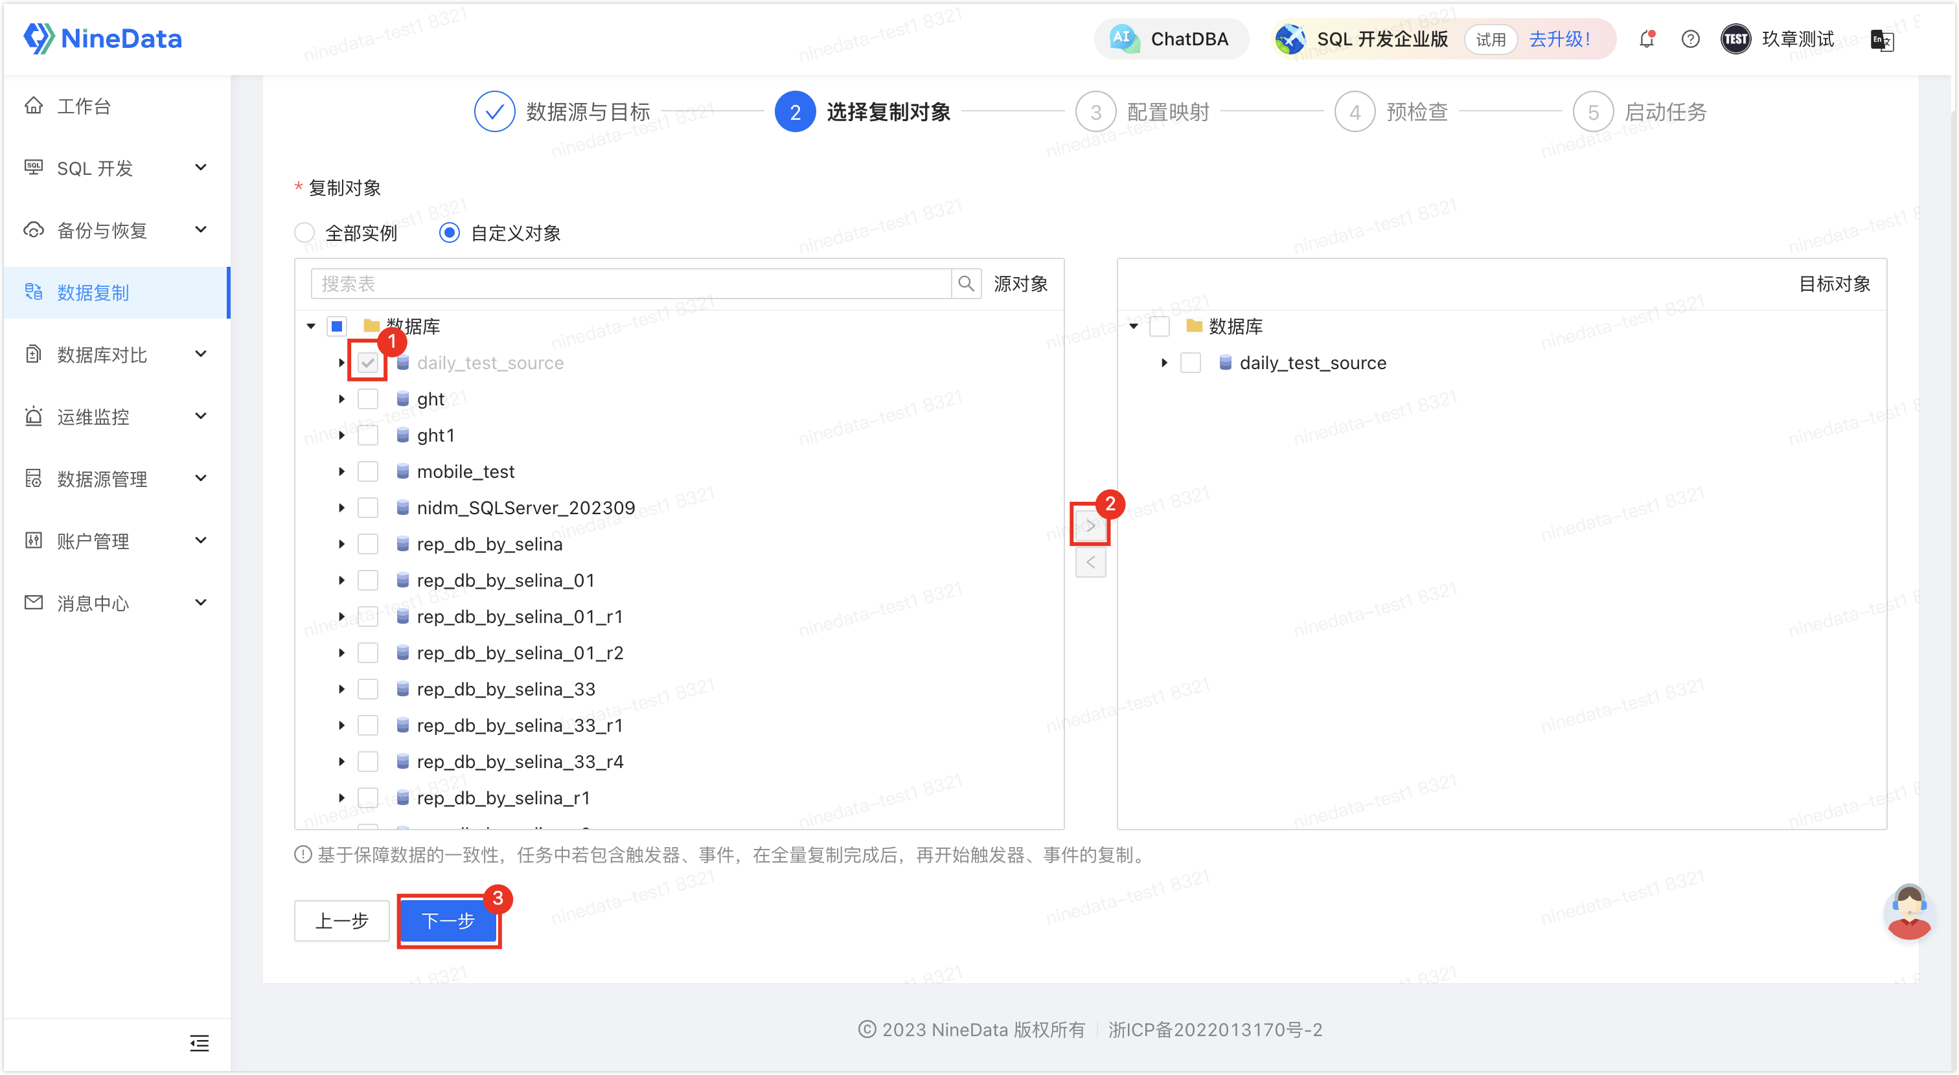Click rep_db_by_selina_33_r4 database icon

coord(403,761)
